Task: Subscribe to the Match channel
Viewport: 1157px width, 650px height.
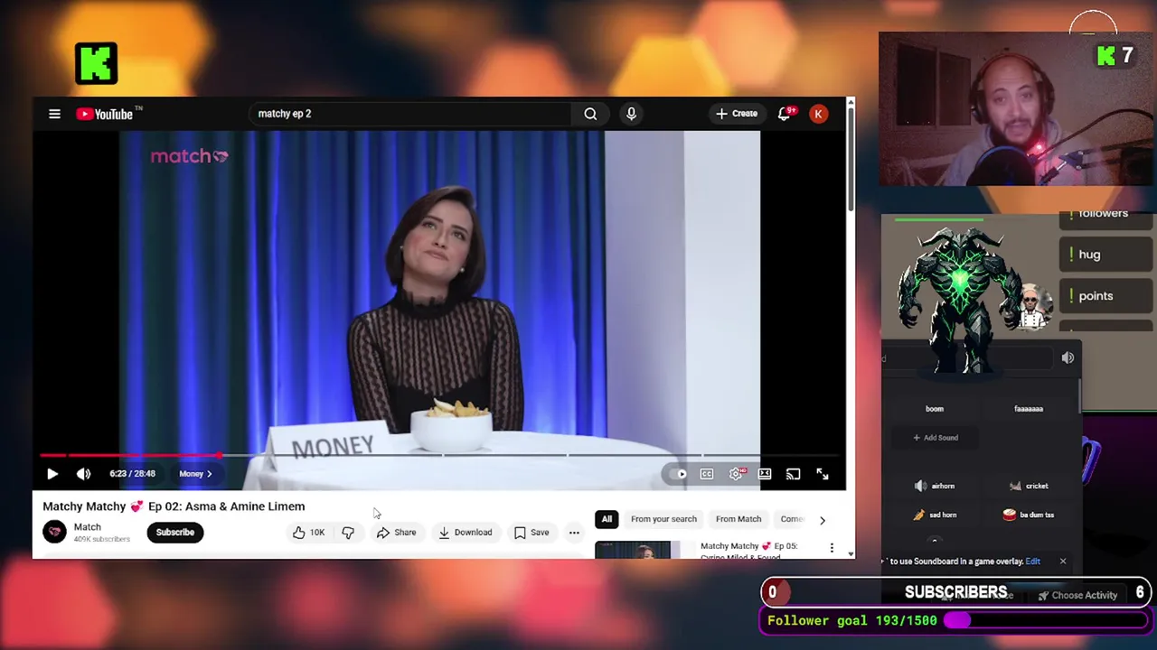Action: [175, 532]
